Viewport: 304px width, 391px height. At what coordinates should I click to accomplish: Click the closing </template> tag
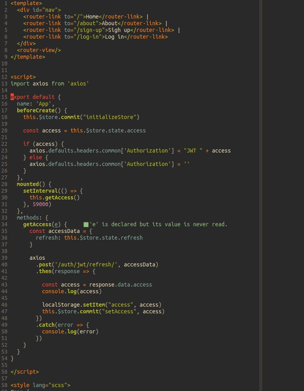click(x=28, y=57)
